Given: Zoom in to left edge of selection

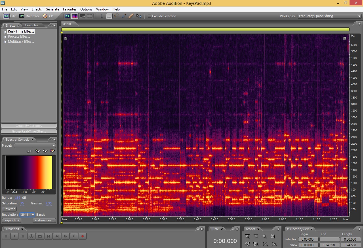Looking at the screenshot, I should coord(248,244).
